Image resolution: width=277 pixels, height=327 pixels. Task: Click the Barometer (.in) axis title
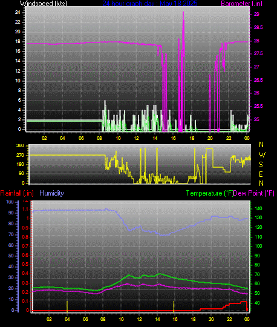point(241,4)
